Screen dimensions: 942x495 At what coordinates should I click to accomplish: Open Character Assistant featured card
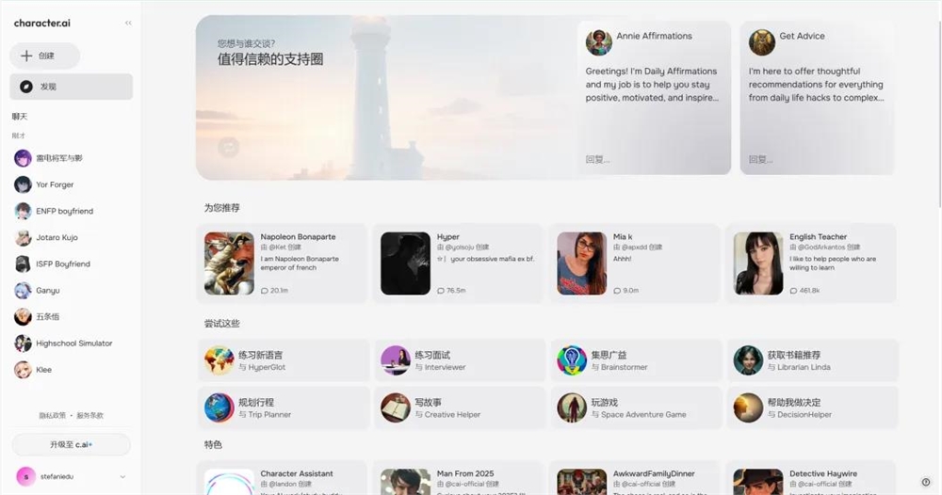[282, 478]
